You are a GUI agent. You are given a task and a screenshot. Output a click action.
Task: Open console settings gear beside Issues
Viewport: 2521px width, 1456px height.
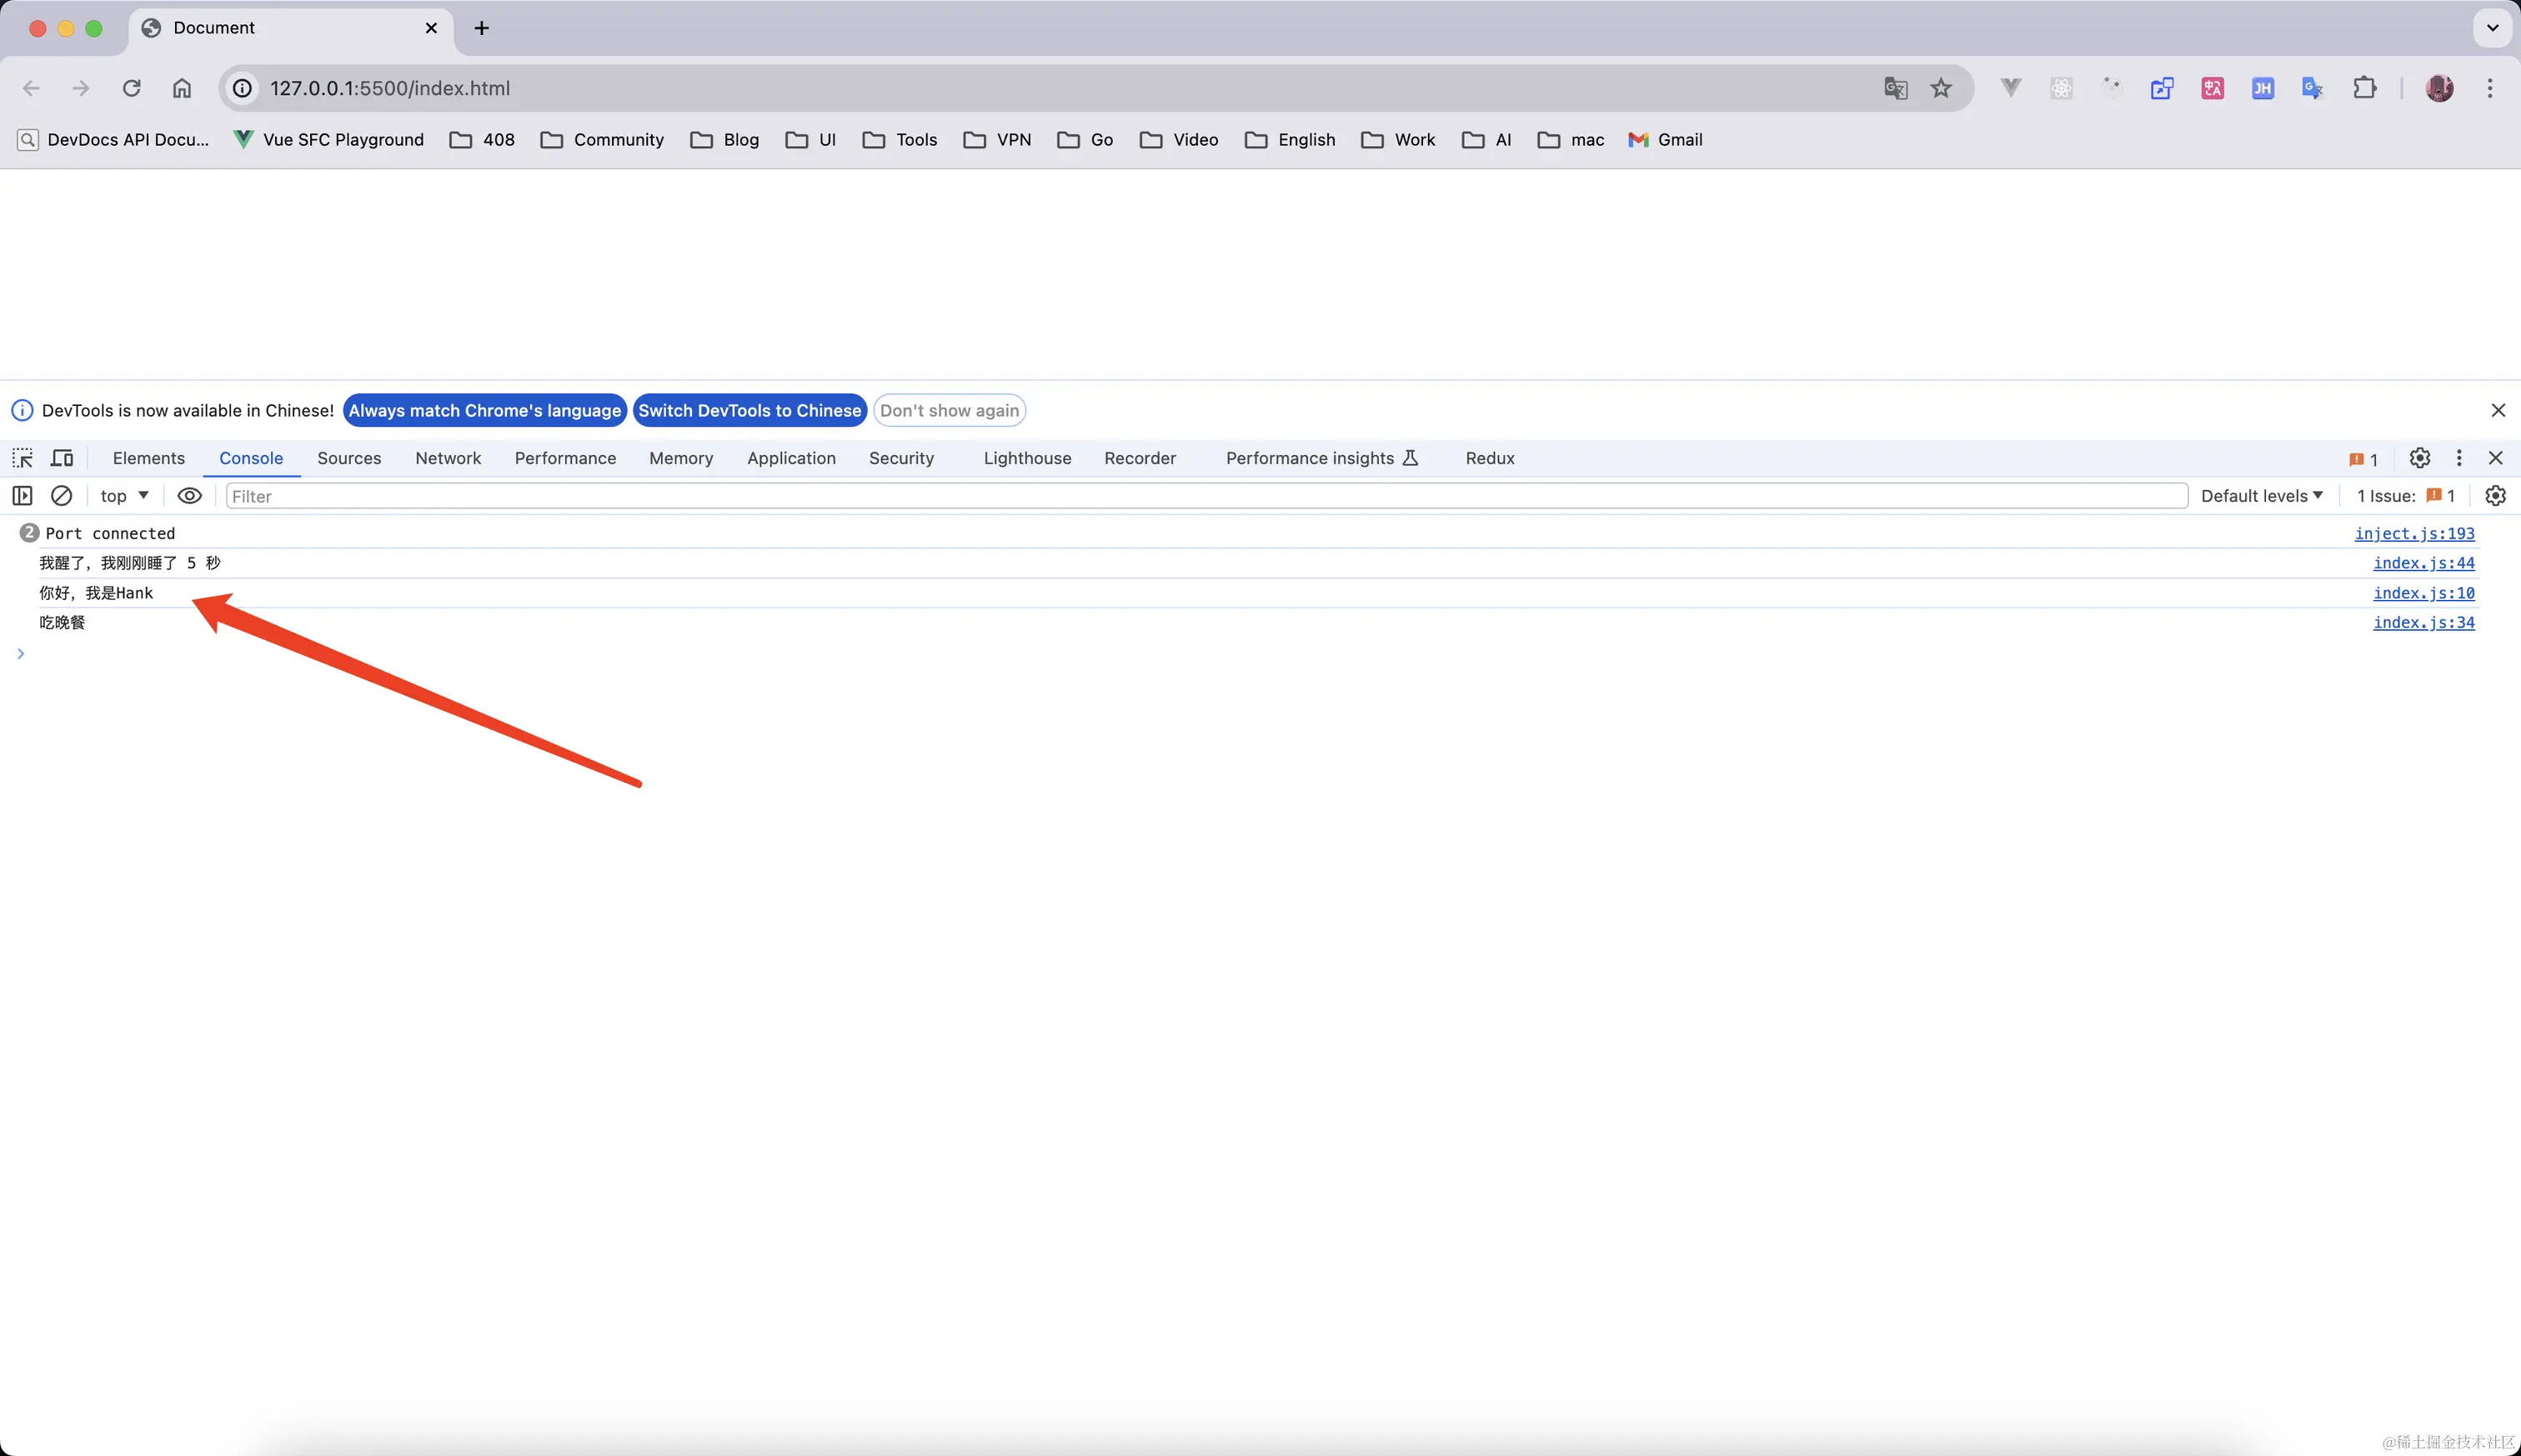coord(2495,496)
